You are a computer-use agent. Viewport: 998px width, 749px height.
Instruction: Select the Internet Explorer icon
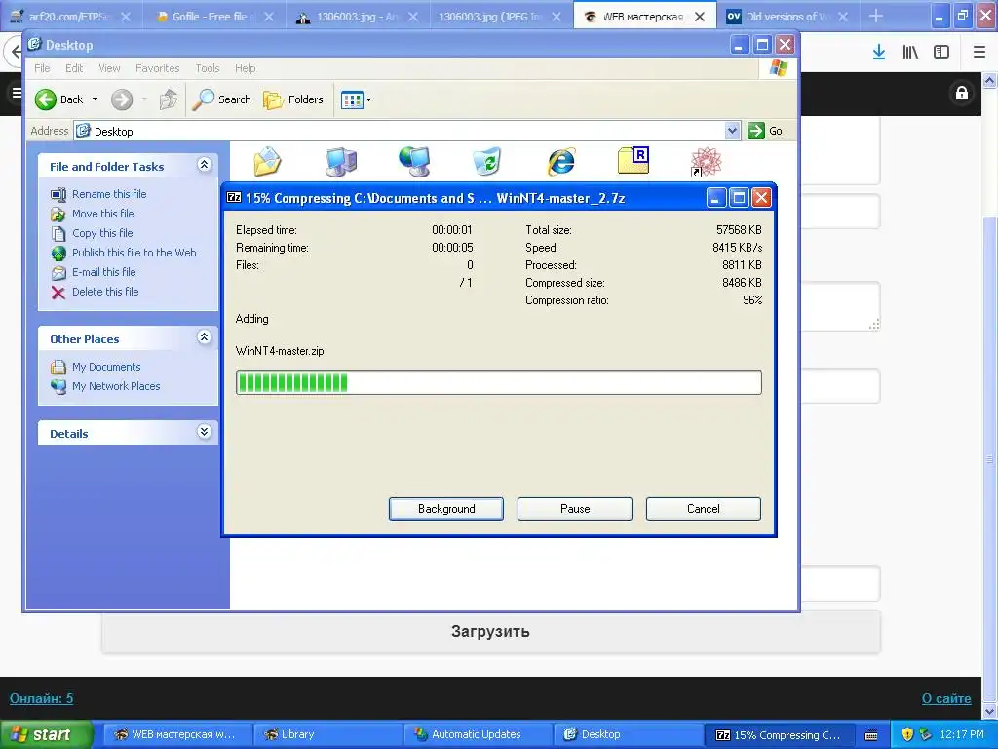click(560, 161)
